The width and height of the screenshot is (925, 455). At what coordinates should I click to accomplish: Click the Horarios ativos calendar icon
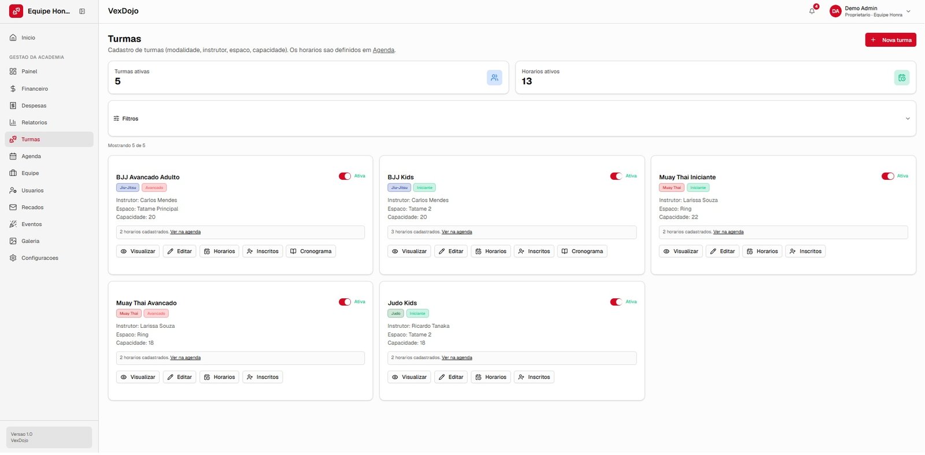click(x=901, y=77)
